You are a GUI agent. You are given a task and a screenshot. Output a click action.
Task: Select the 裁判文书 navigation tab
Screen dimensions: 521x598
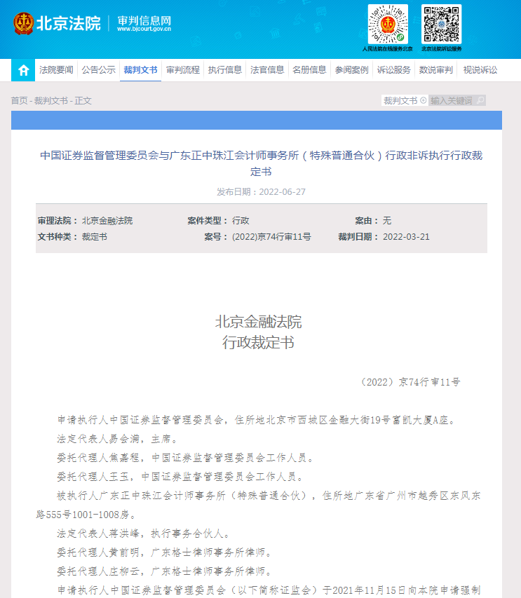140,70
